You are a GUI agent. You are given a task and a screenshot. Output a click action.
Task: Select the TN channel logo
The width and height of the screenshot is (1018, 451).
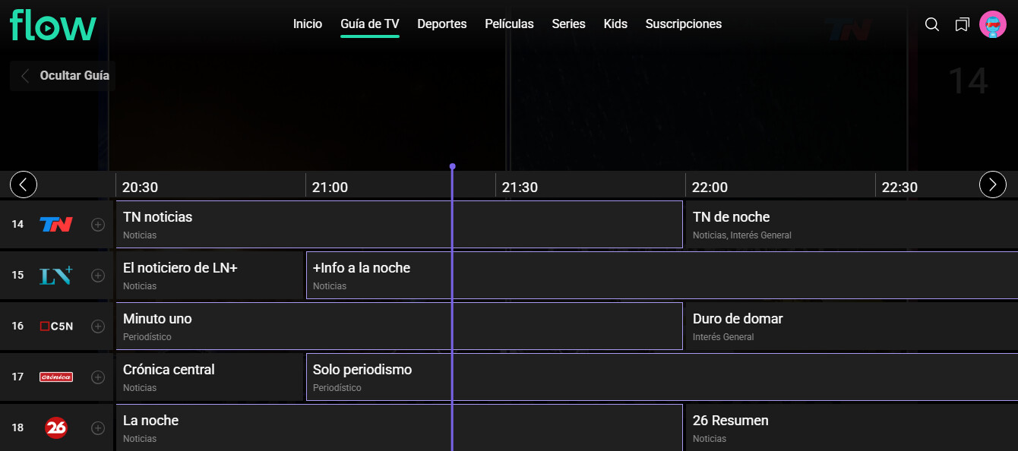pos(56,224)
